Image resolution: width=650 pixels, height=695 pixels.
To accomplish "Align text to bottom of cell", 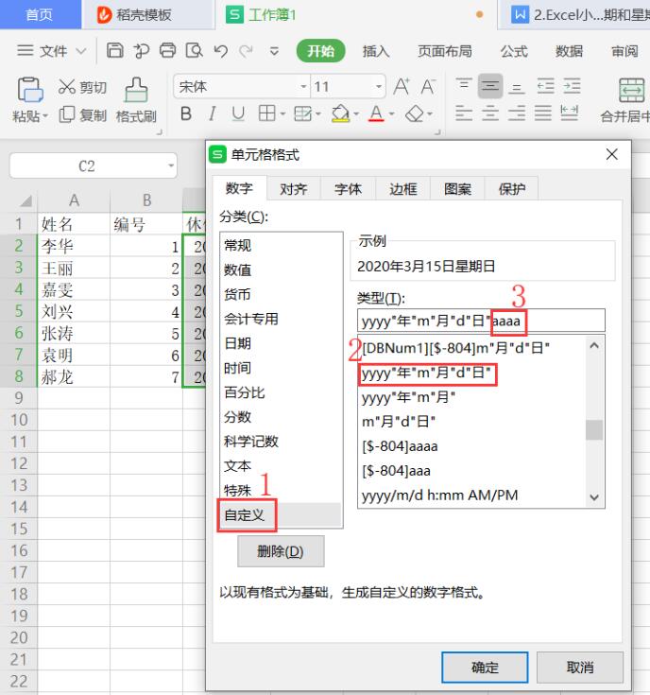I will (516, 87).
